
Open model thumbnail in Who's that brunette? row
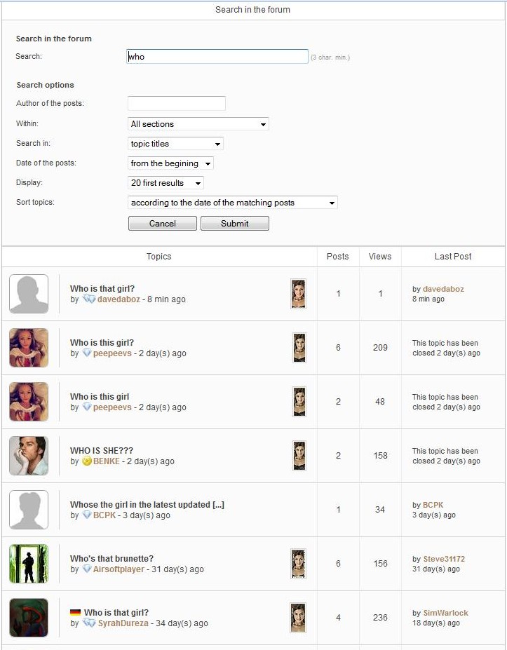298,563
